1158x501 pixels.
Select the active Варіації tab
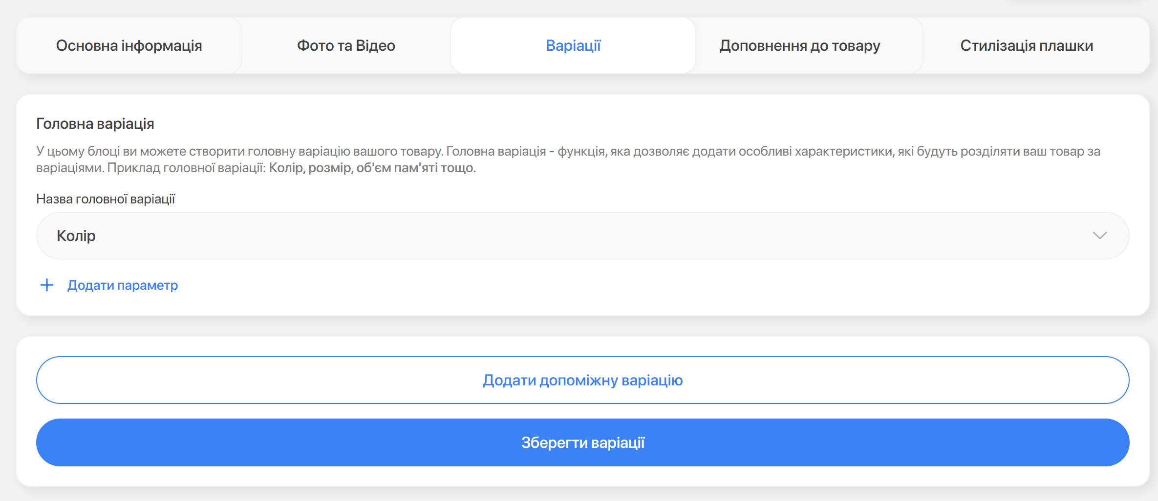point(573,45)
